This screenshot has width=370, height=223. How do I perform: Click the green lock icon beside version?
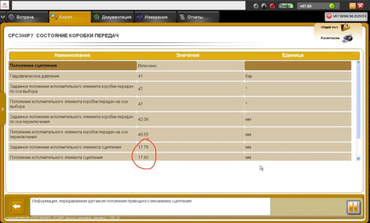tap(332, 6)
